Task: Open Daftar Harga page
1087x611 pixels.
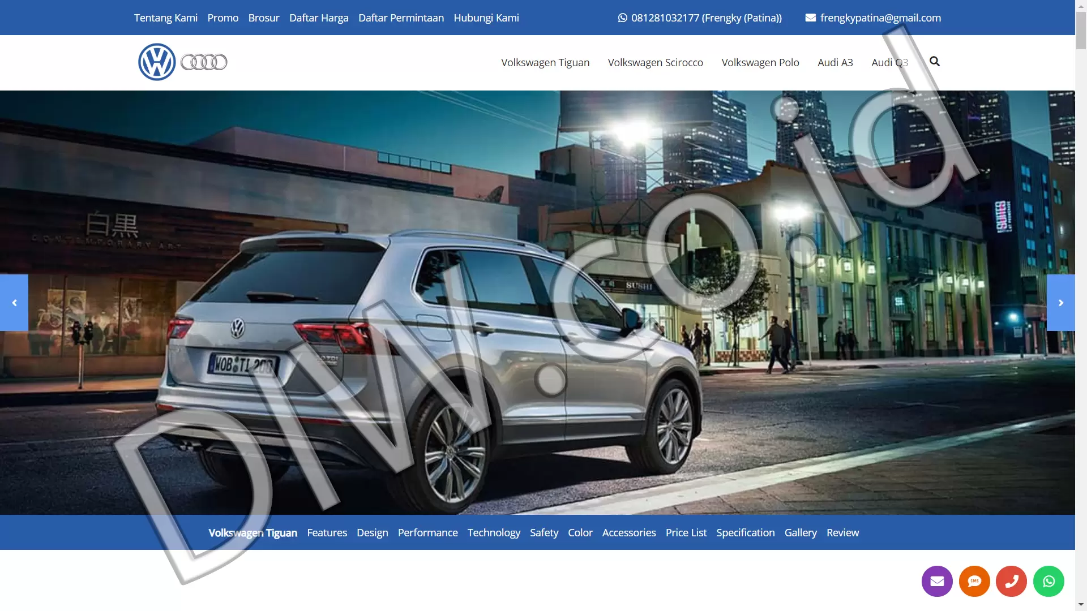Action: pyautogui.click(x=319, y=18)
